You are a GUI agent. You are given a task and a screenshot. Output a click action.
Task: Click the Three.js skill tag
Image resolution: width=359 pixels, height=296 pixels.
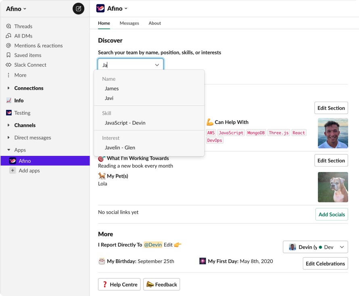[279, 133]
